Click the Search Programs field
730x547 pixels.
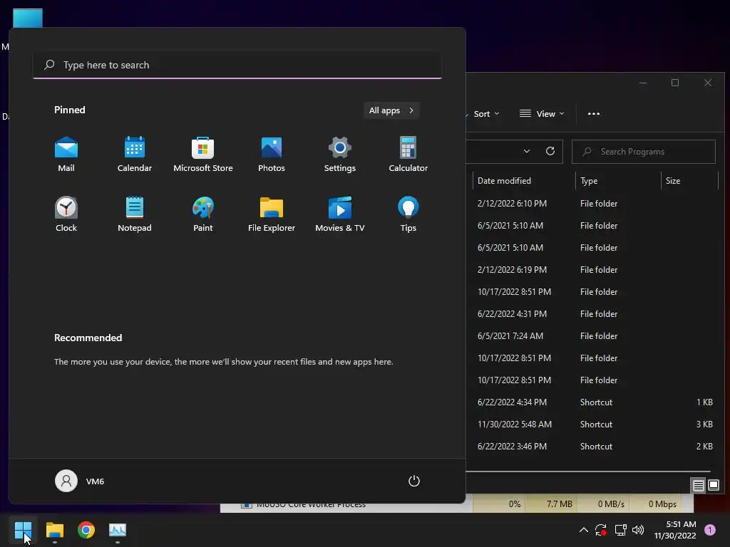tap(644, 152)
